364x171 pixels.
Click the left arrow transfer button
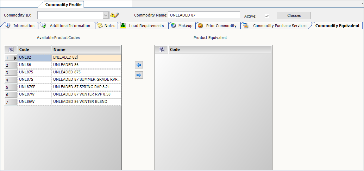tap(139, 65)
